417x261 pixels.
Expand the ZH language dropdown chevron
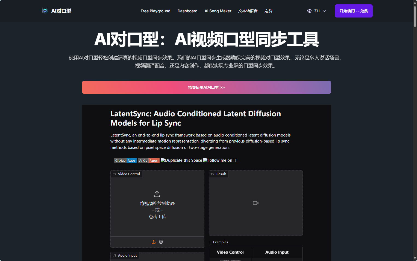[x=324, y=11]
